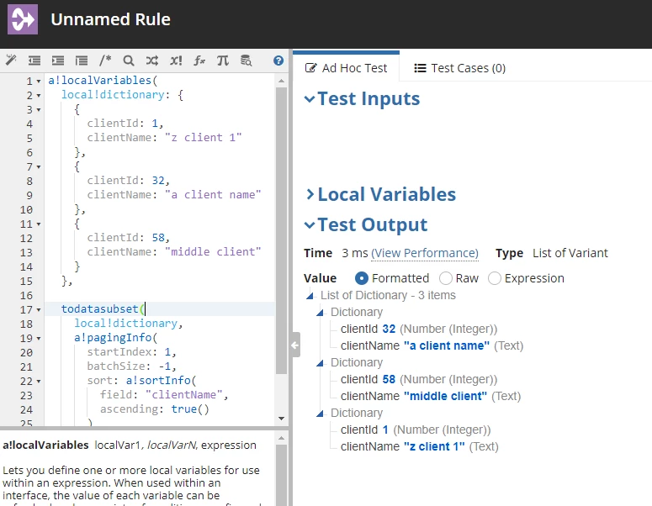Collapse the List of Dictionary node
The height and width of the screenshot is (506, 652).
(310, 296)
